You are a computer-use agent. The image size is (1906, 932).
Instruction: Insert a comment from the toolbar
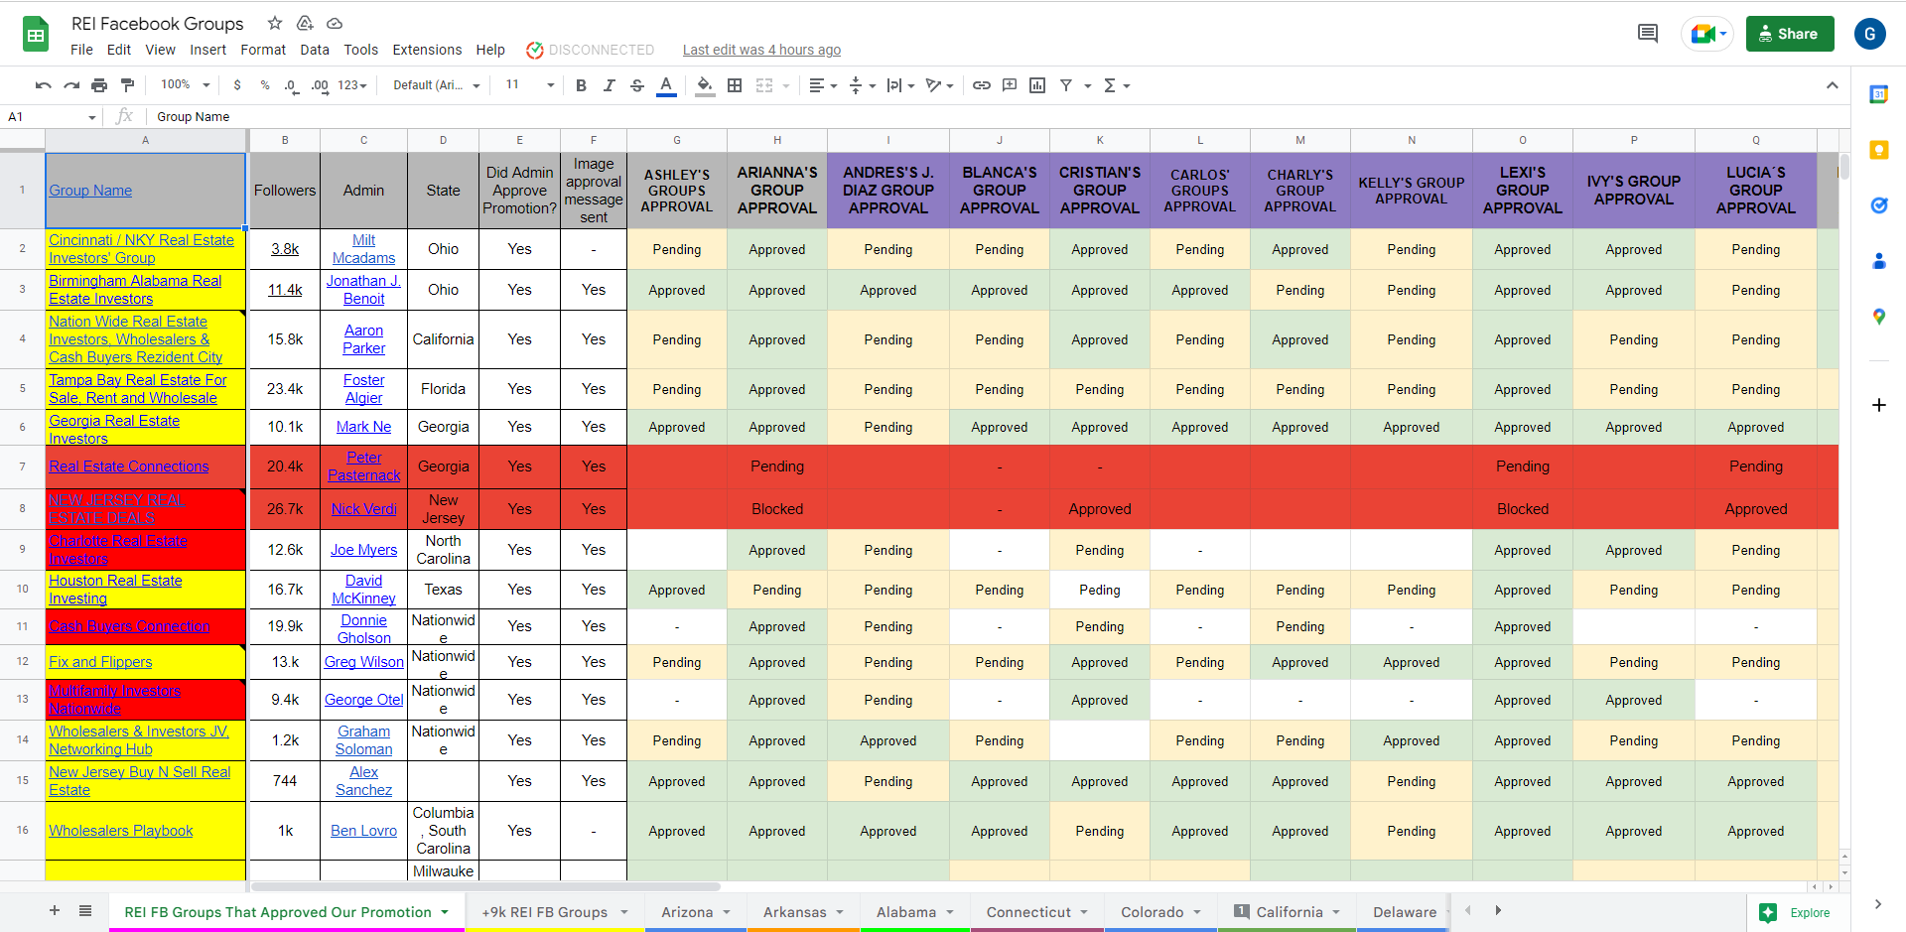1010,85
